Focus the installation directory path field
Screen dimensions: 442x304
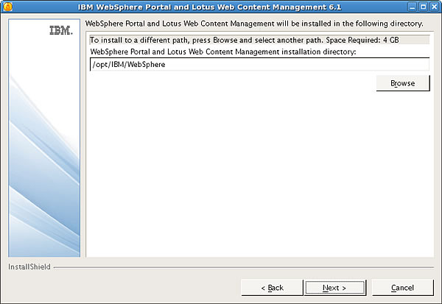coord(259,64)
